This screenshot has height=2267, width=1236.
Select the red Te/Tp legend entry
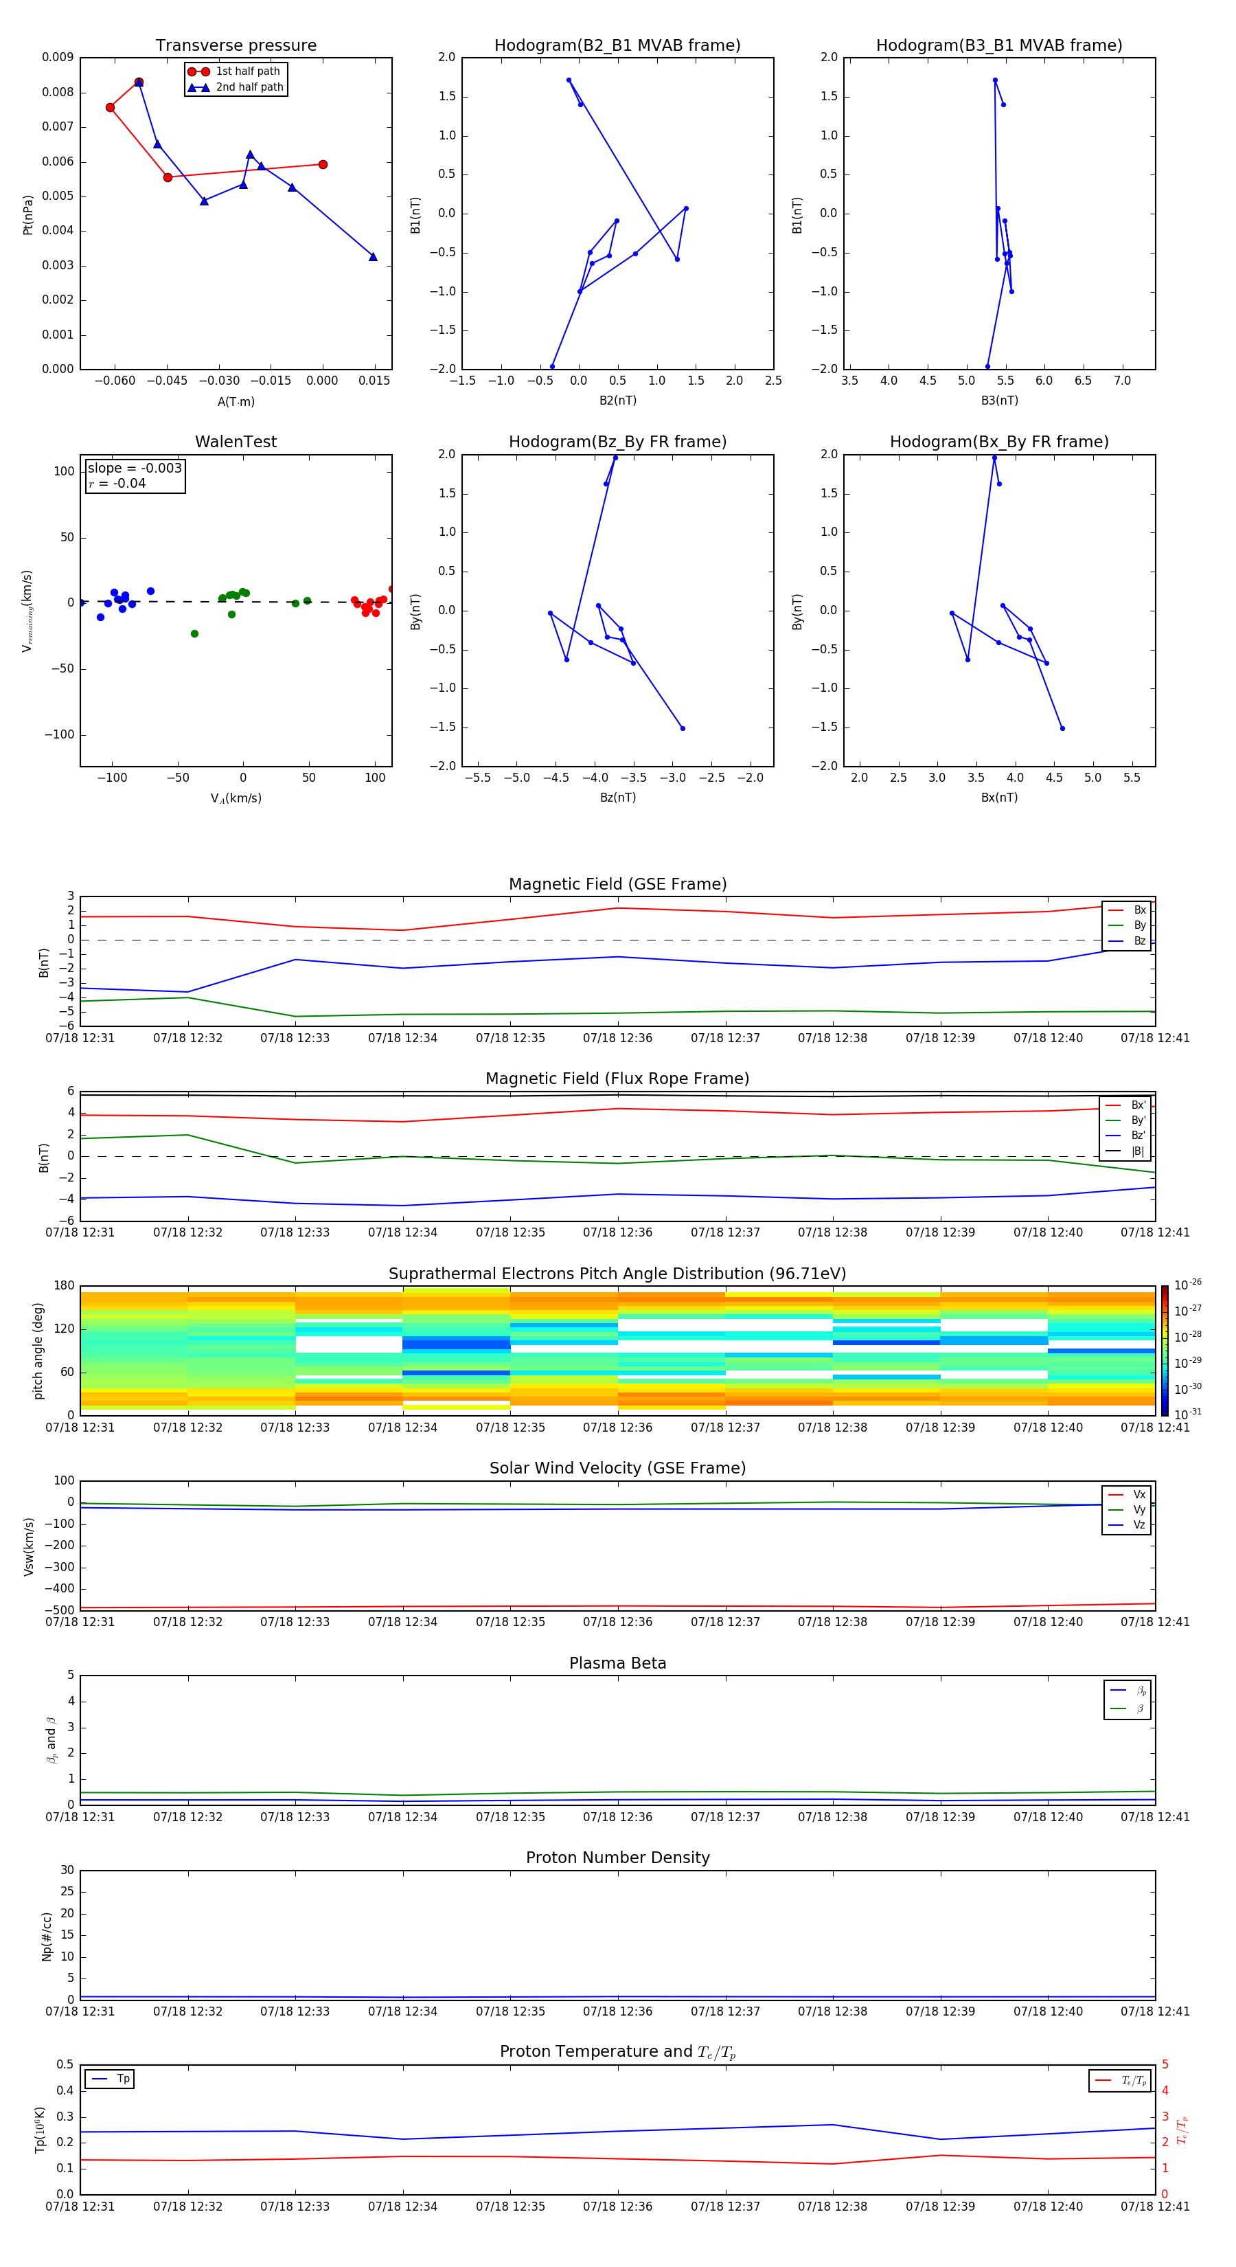pos(1120,2080)
